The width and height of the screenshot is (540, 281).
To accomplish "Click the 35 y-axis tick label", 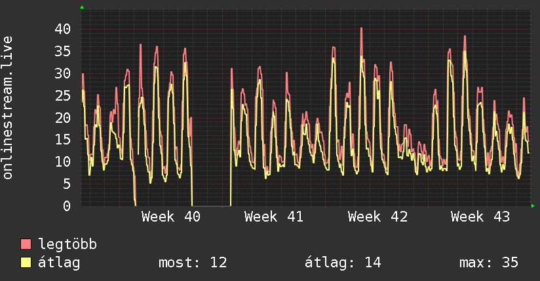I will [63, 51].
